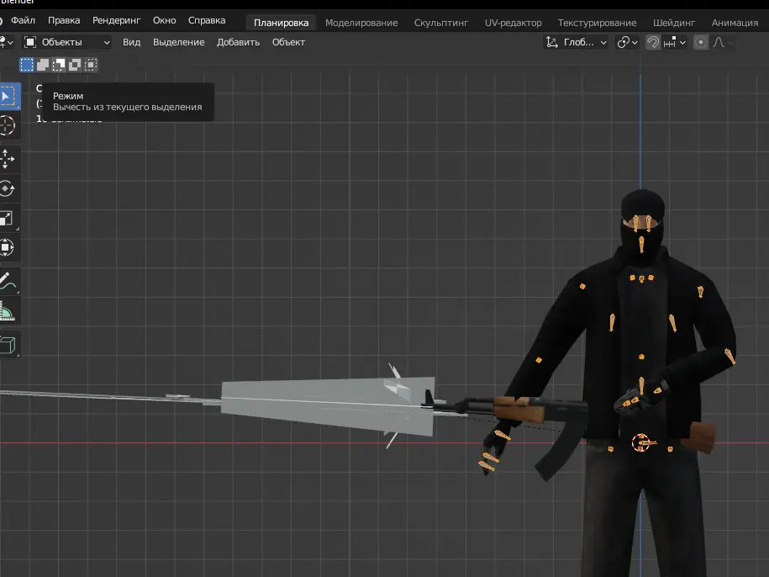Open the Рендеринг menu

(117, 19)
